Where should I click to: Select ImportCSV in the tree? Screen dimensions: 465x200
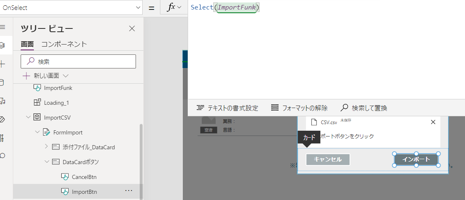(57, 118)
